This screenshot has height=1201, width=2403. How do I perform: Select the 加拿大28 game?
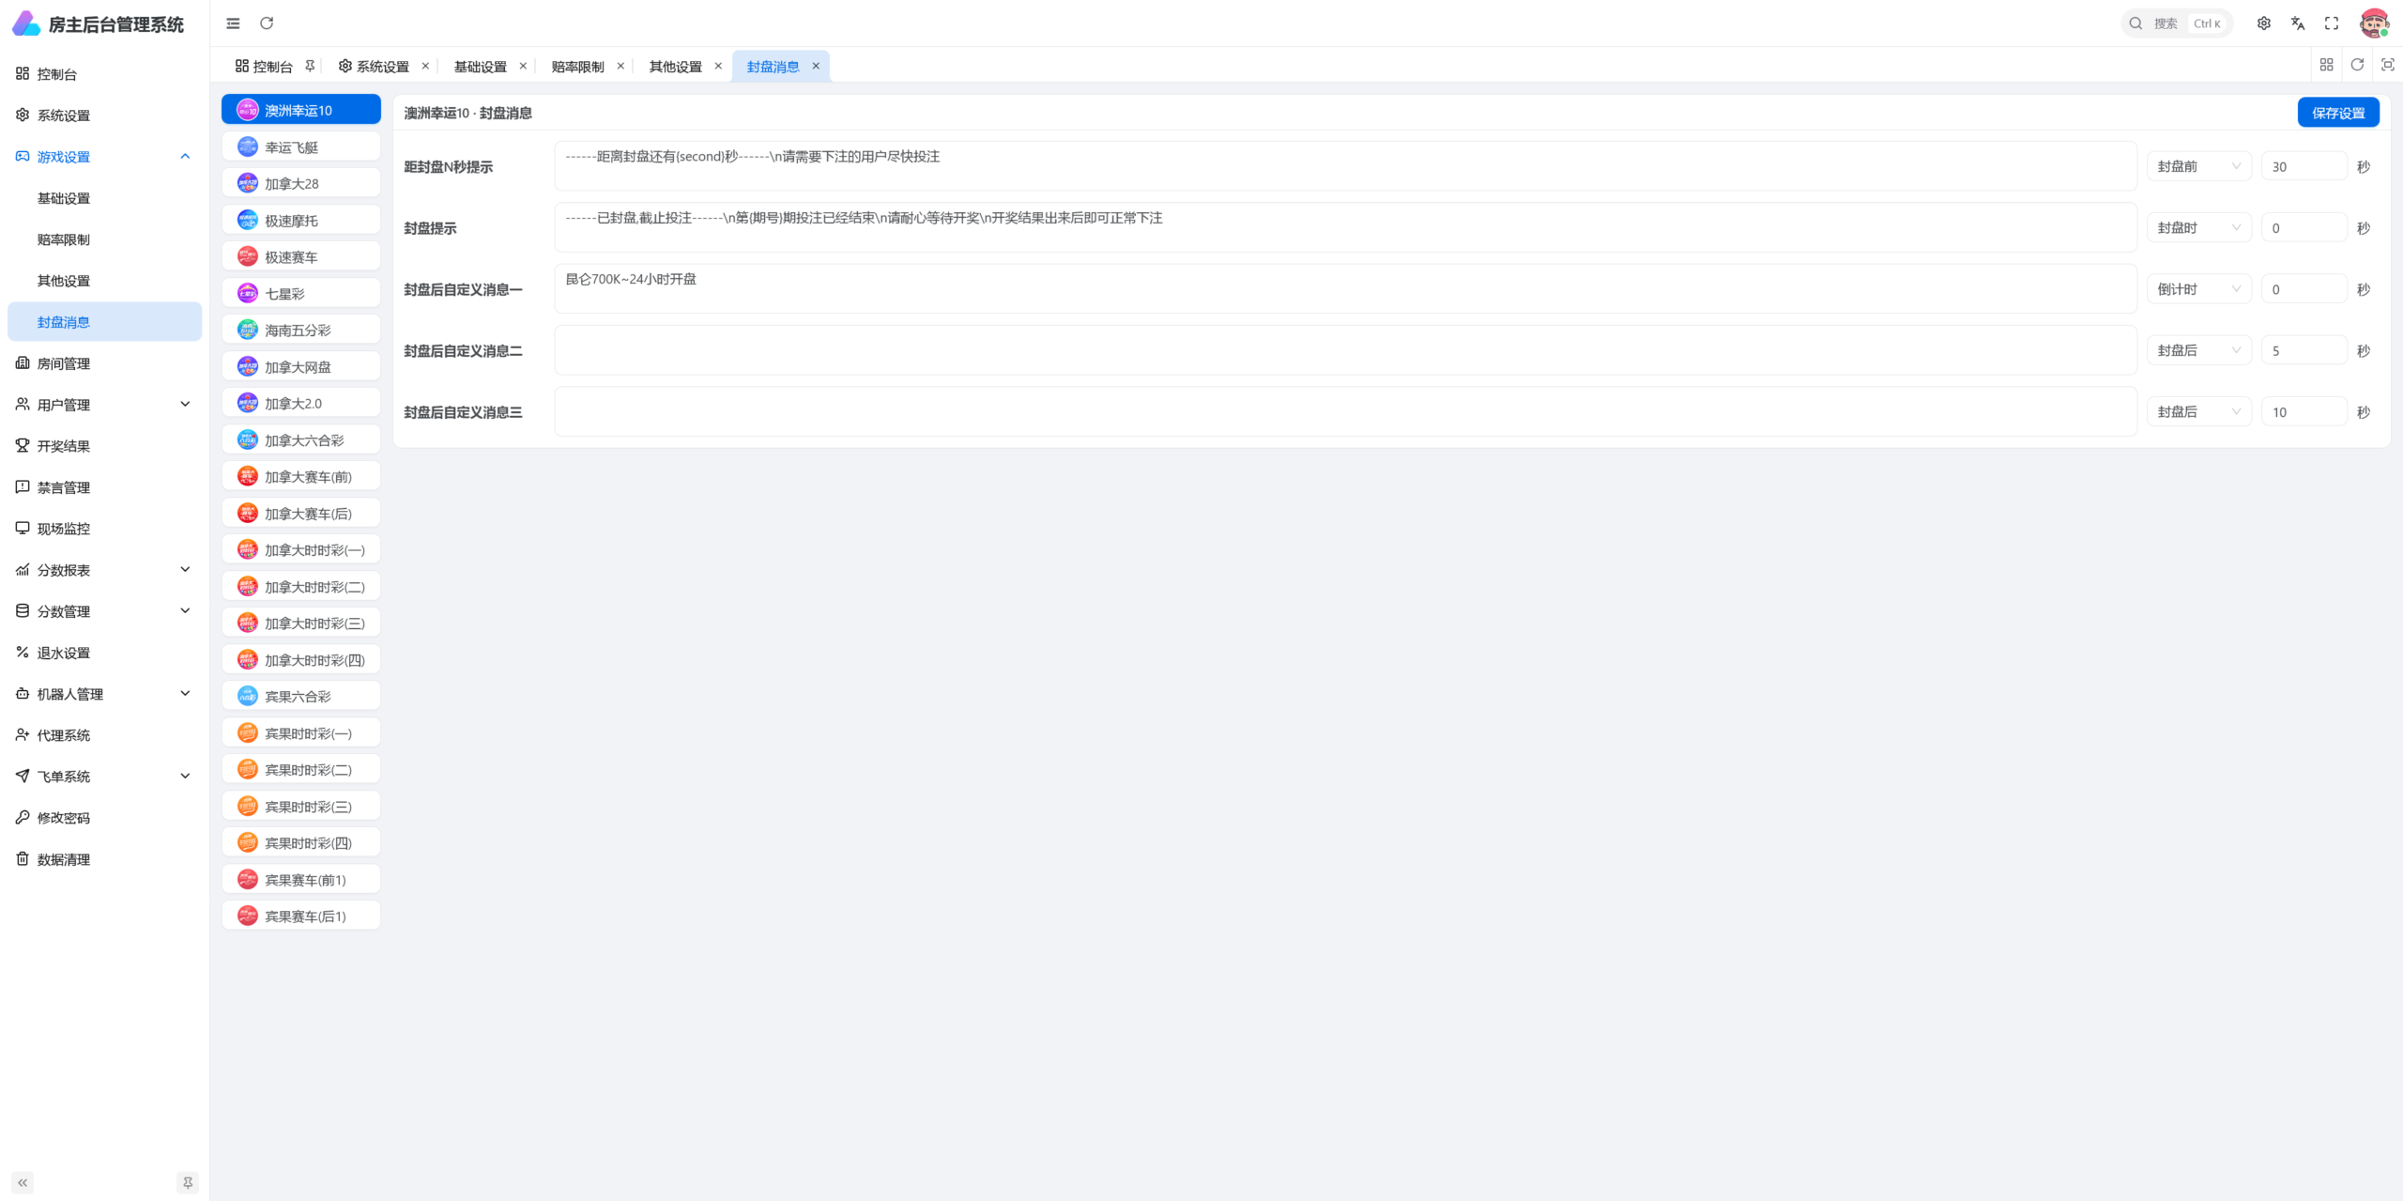(x=301, y=184)
